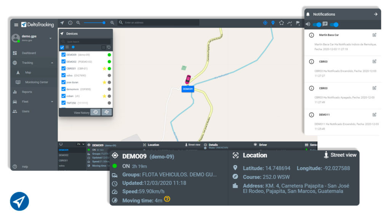Select DEMO02 in the bottom device list

(x=64, y=155)
